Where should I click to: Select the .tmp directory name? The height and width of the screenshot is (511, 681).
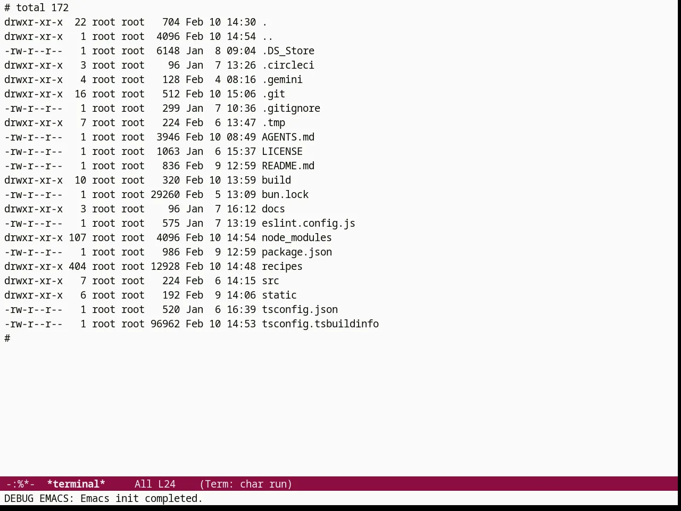point(273,122)
